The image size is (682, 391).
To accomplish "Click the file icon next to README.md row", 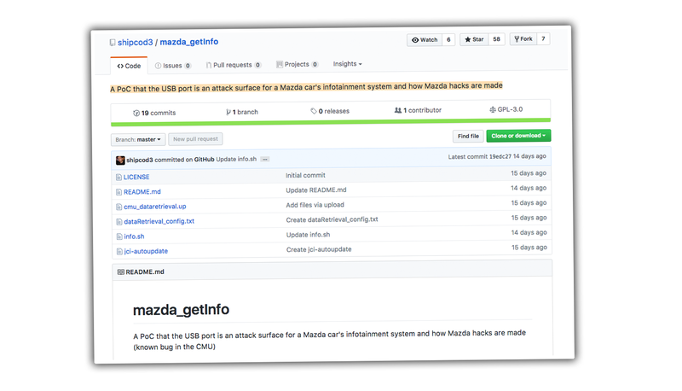I will [118, 192].
